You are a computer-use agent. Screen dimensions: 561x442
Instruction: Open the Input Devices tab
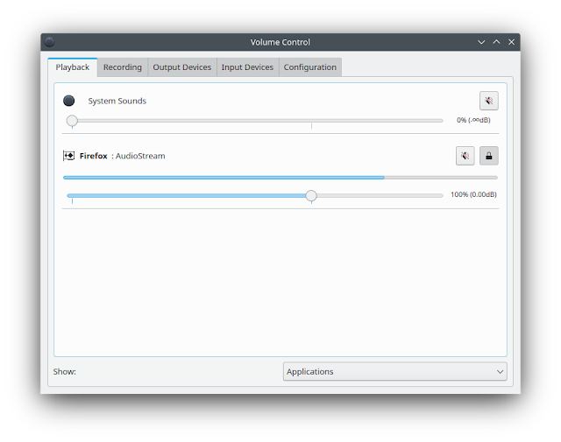[x=247, y=67]
